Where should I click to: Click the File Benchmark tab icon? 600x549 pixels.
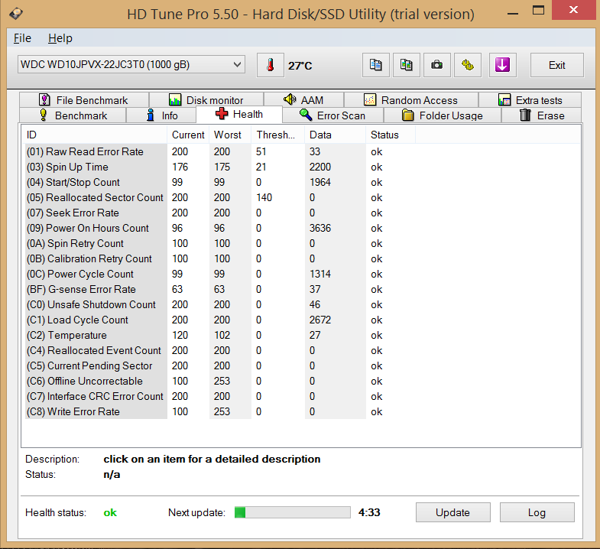(44, 100)
